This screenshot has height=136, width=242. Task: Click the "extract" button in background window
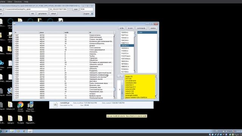coord(53,14)
